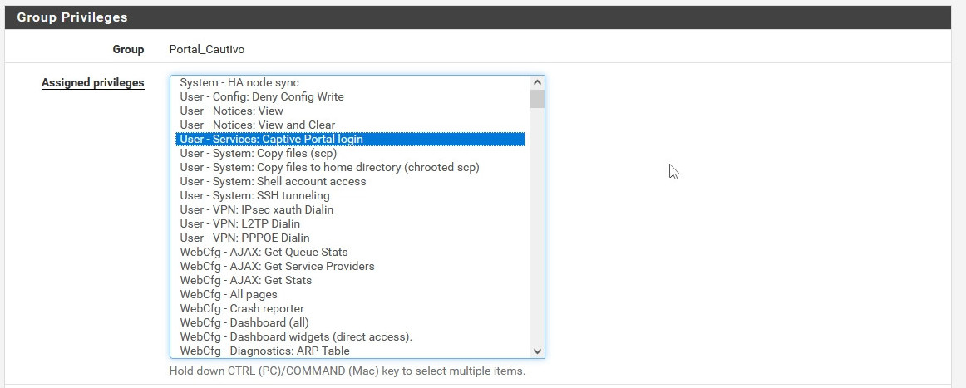The image size is (966, 388).
Task: Select 'User - System: Shell account access'
Action: [273, 181]
